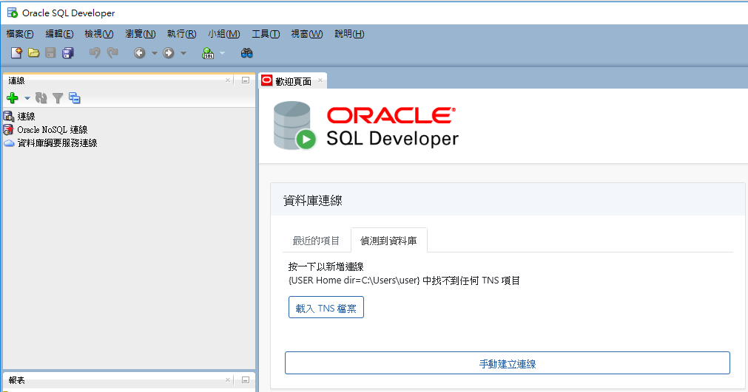Screen dimensions: 748x392
Task: Click the 載入 TNS 檔案 button
Action: (326, 308)
